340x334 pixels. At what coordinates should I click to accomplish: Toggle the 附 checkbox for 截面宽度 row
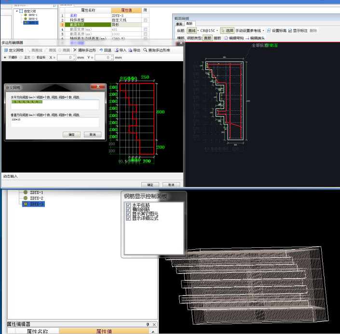[145, 29]
